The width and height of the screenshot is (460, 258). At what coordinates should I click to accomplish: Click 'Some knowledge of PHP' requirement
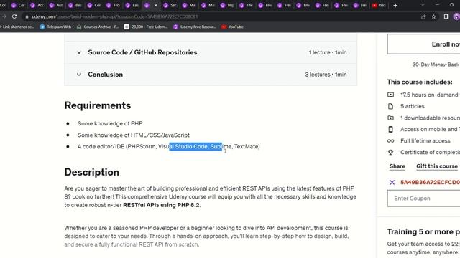click(110, 123)
